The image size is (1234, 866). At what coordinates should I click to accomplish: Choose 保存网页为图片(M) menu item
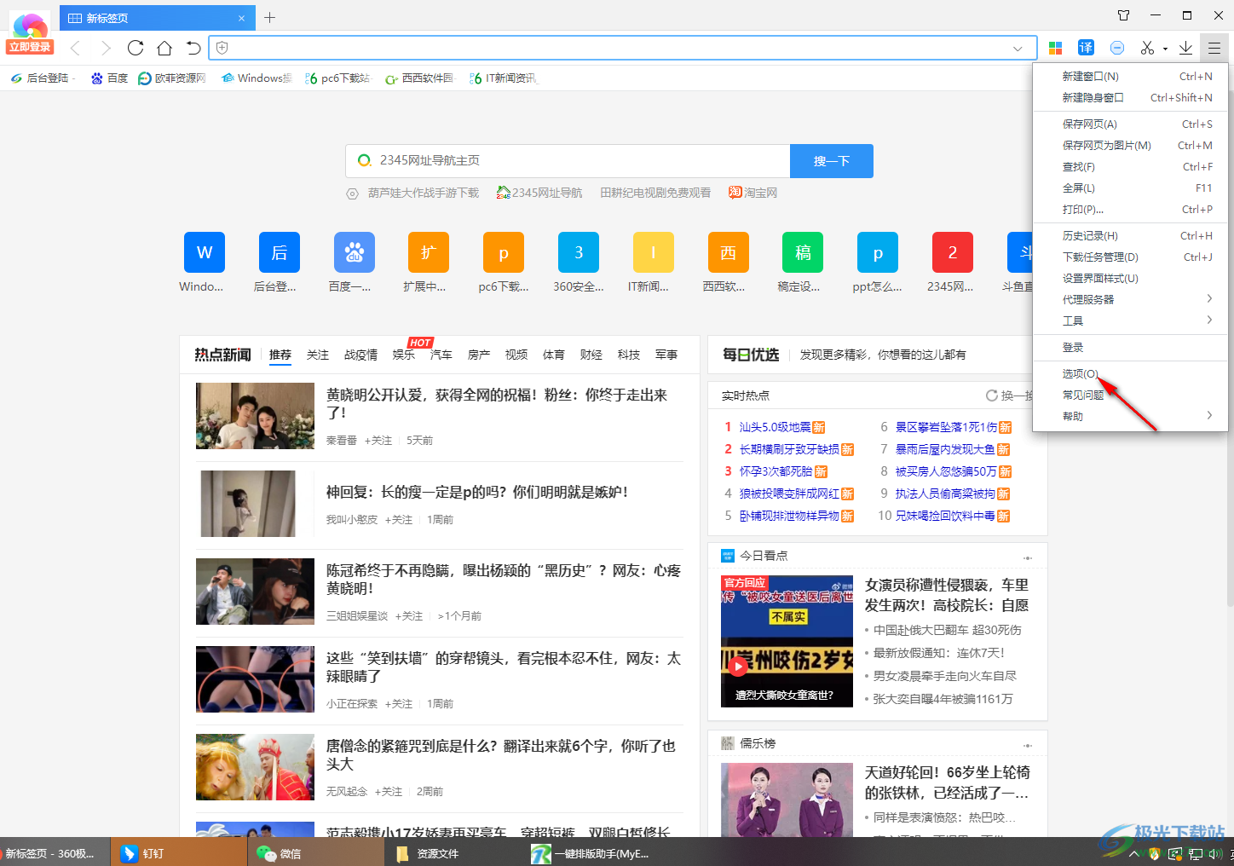[x=1133, y=146]
